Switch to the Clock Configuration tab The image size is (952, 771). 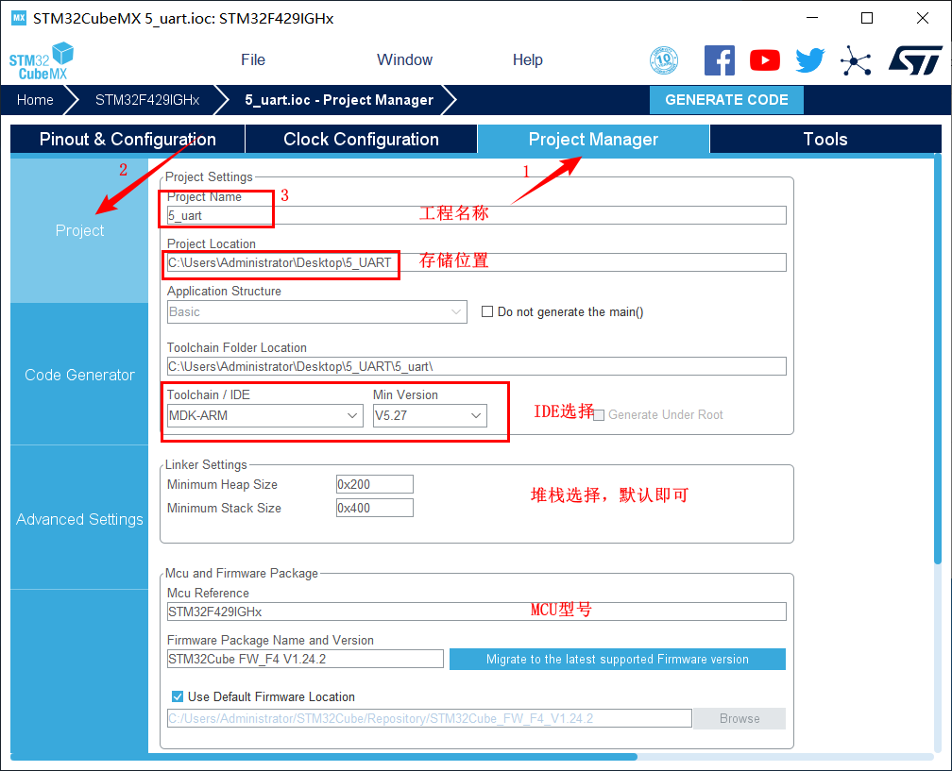click(361, 139)
